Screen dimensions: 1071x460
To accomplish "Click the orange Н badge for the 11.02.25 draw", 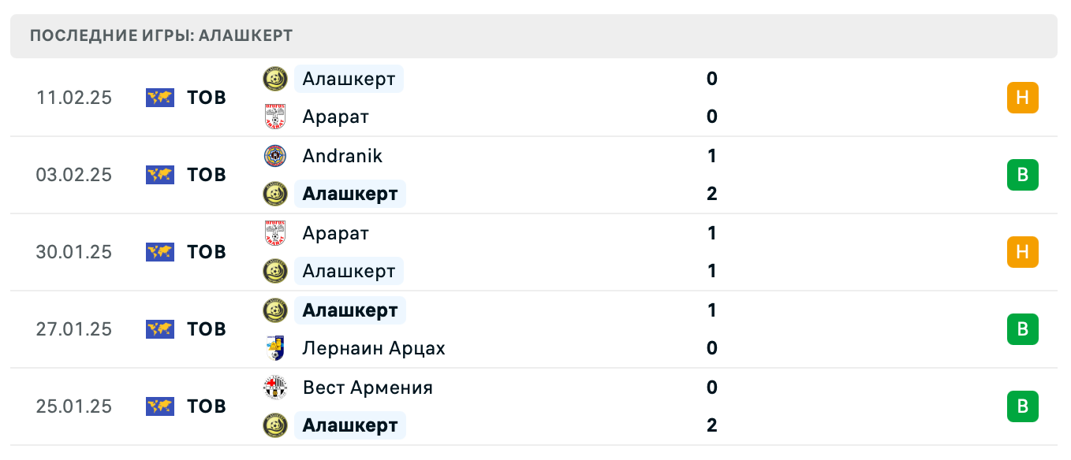I will 1023,98.
